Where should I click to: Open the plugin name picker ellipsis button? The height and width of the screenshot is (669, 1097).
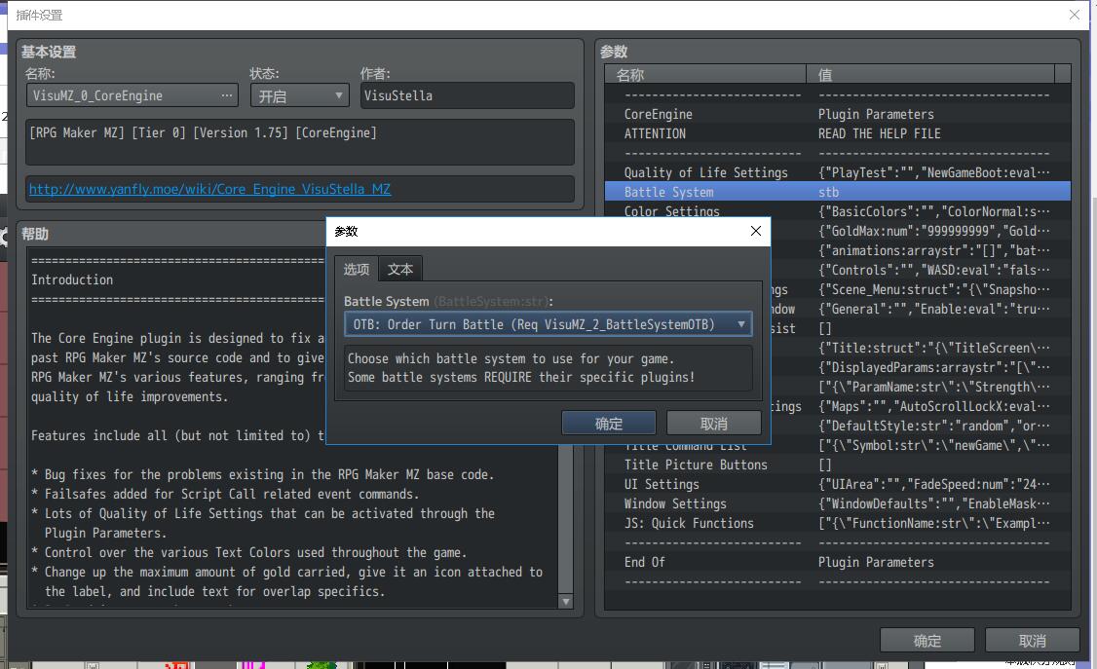point(227,95)
